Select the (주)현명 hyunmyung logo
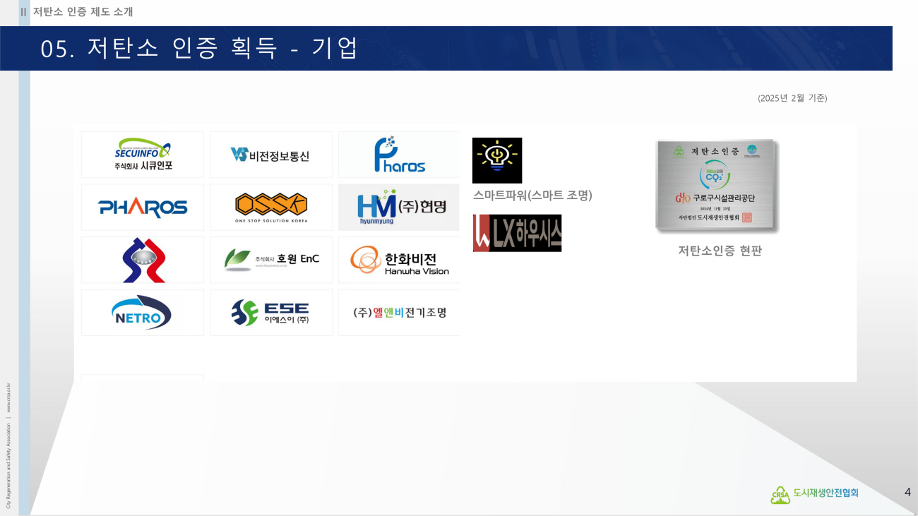 [x=399, y=208]
